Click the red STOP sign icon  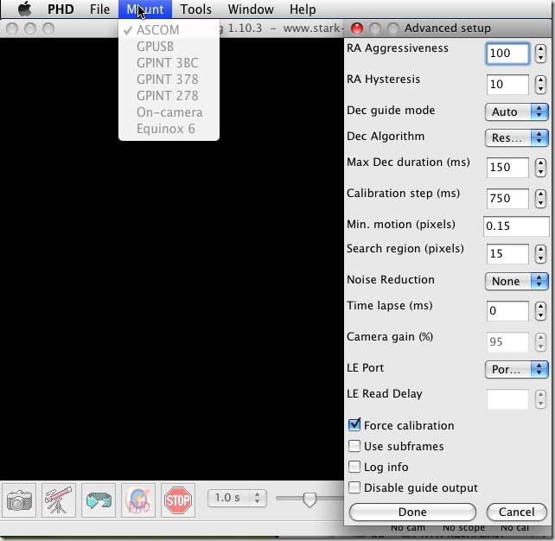pyautogui.click(x=178, y=500)
